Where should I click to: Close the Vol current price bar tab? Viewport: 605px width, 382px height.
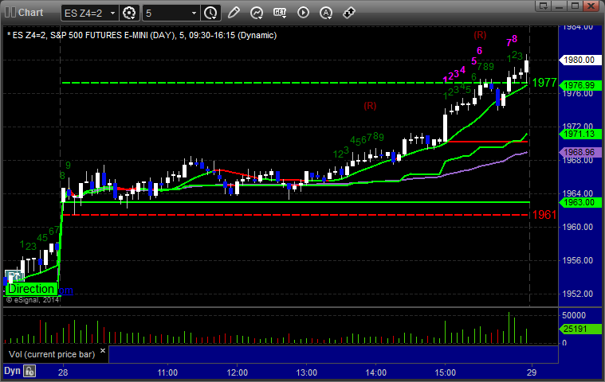point(103,350)
